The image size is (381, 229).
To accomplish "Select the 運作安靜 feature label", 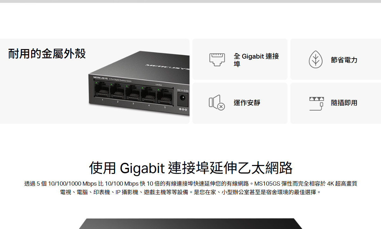I will point(247,103).
